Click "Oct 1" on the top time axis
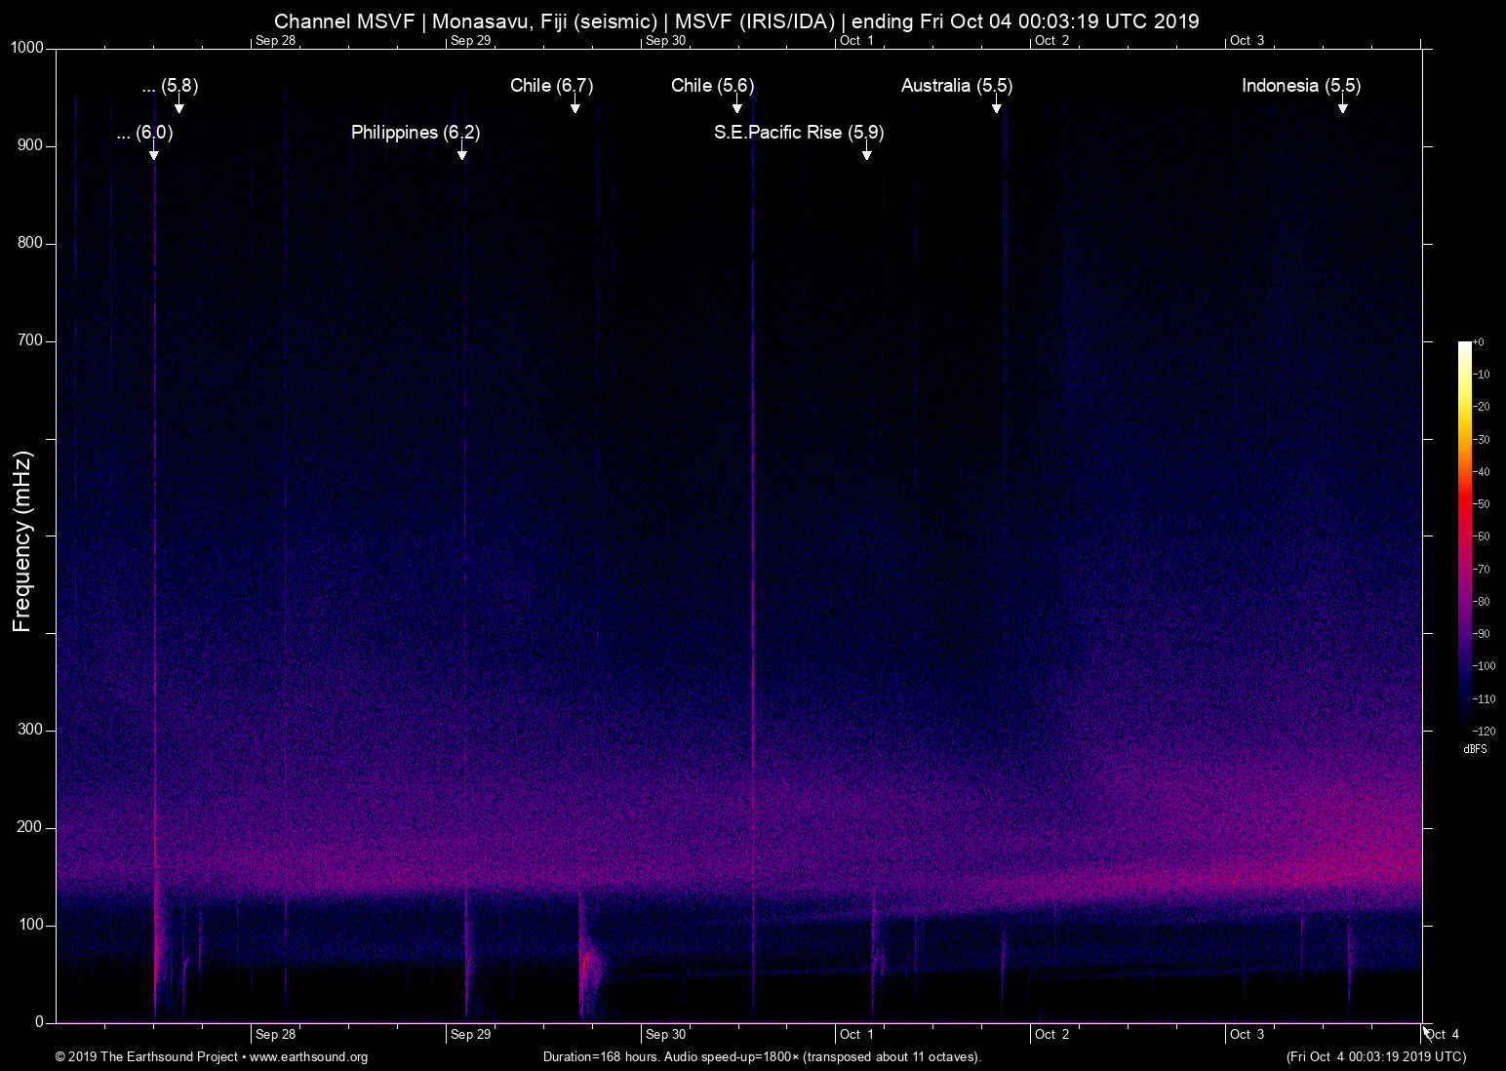Image resolution: width=1506 pixels, height=1071 pixels. point(857,40)
